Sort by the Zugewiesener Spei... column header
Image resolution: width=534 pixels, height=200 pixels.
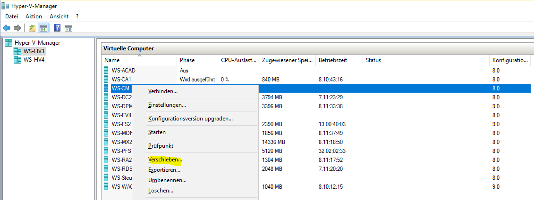[x=288, y=60]
